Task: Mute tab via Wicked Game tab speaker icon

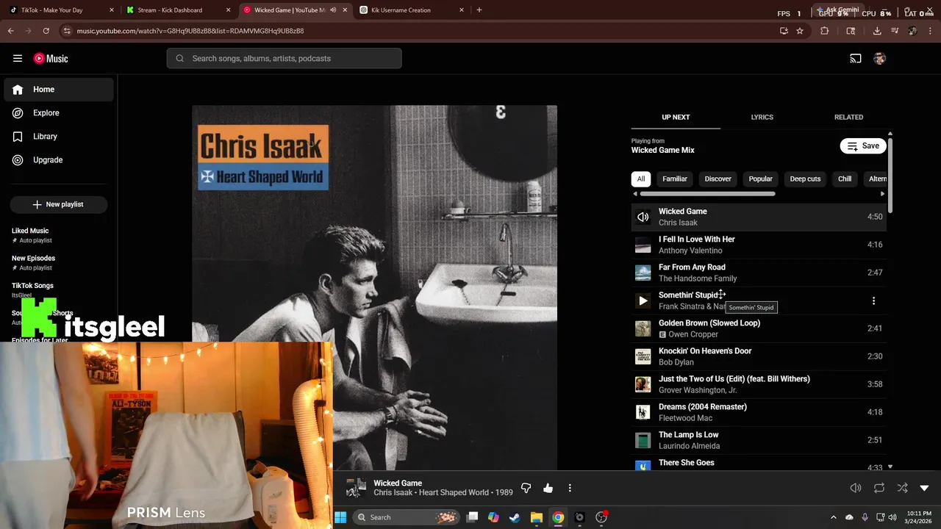Action: (333, 10)
